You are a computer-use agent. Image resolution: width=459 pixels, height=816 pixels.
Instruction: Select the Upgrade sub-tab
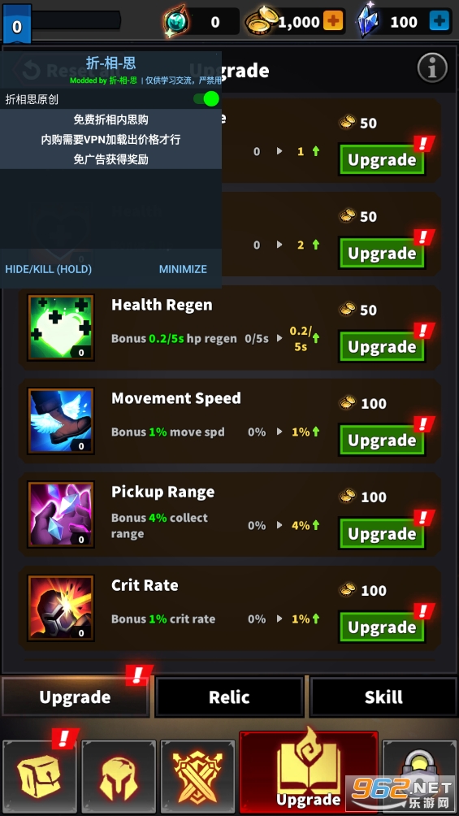point(76,697)
